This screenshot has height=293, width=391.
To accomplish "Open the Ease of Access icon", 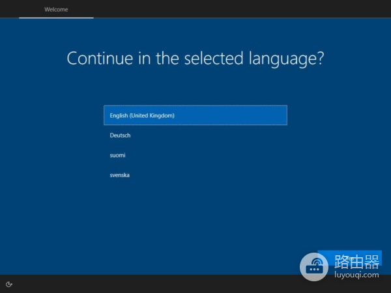I will (x=9, y=285).
